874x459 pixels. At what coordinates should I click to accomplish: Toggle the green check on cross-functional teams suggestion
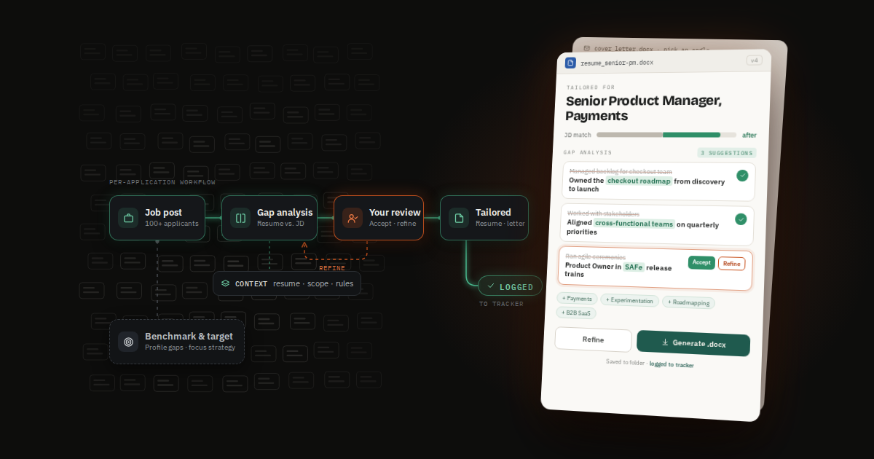(x=741, y=219)
